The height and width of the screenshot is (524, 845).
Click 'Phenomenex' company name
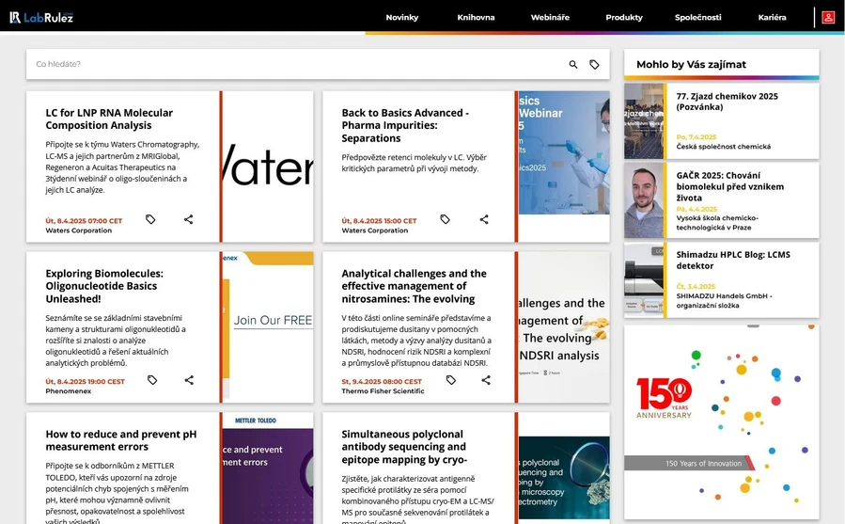(69, 391)
